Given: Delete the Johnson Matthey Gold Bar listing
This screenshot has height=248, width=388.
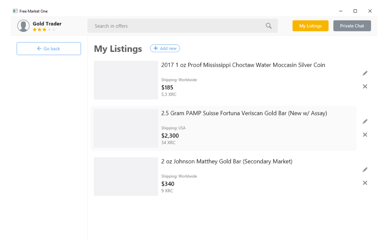Looking at the screenshot, I should [x=365, y=183].
